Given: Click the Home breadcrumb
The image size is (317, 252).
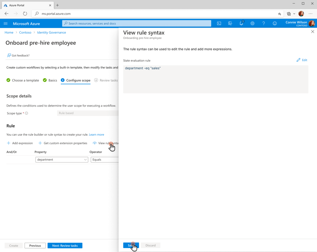Looking at the screenshot, I should tap(9, 33).
